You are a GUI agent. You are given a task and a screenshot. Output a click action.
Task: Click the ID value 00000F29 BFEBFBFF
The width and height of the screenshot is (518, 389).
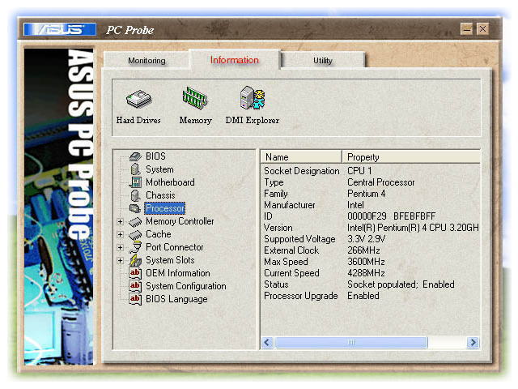point(392,216)
